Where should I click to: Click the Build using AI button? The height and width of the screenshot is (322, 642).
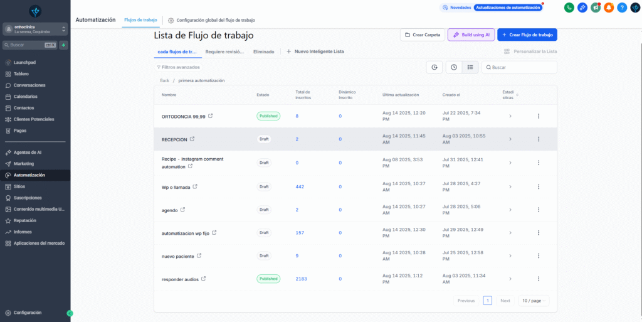pyautogui.click(x=471, y=35)
